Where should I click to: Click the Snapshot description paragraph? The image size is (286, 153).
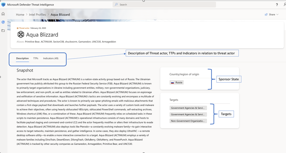pyautogui.click(x=85, y=112)
